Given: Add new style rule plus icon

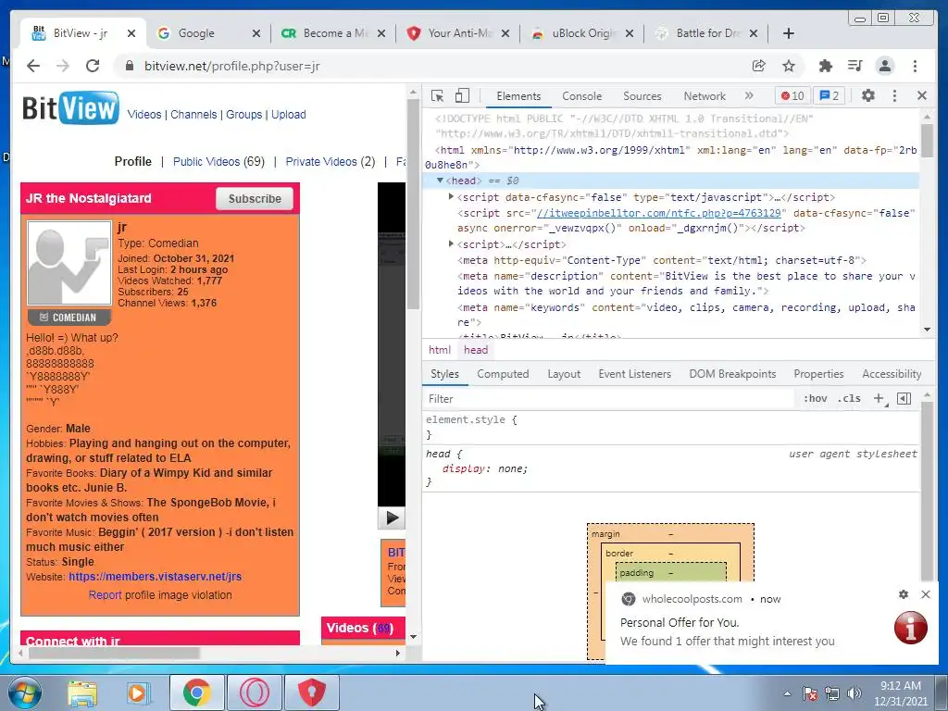Looking at the screenshot, I should (x=879, y=398).
